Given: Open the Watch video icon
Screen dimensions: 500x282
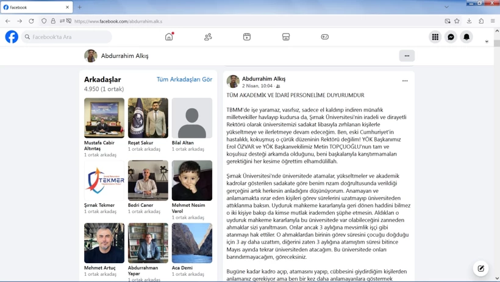Looking at the screenshot, I should click(x=247, y=37).
